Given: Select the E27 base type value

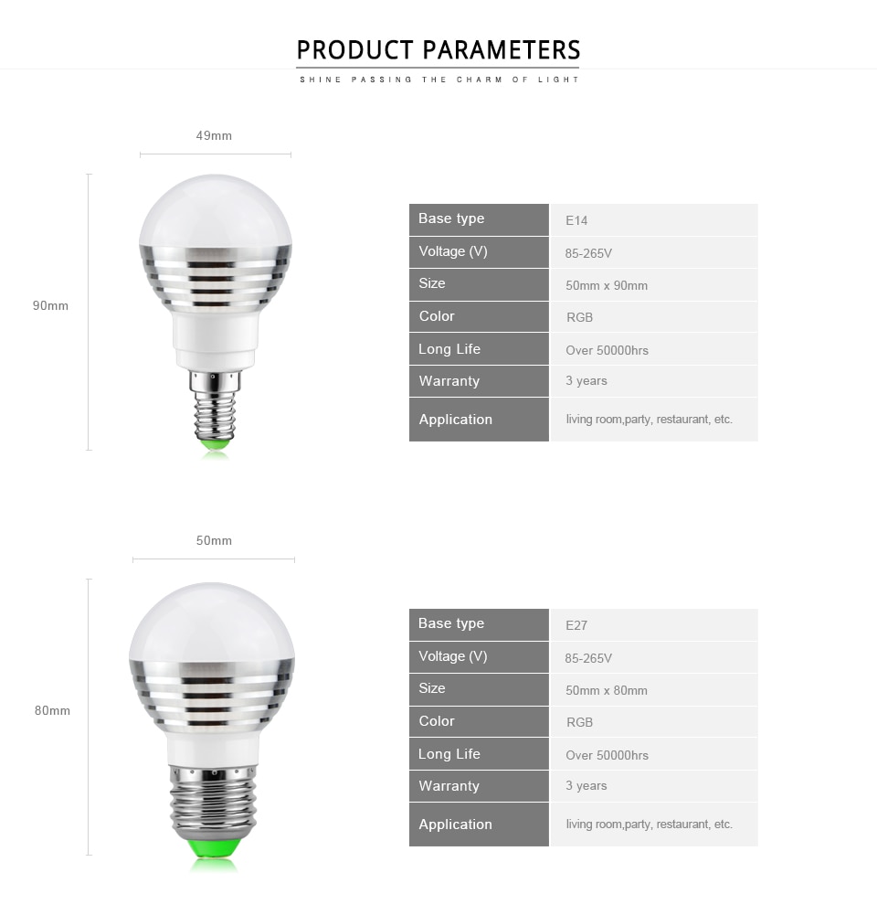Looking at the screenshot, I should [x=576, y=625].
